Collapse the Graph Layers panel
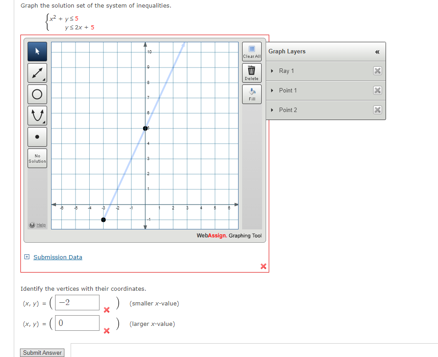Screen dimensions: 438x357 tap(377, 52)
